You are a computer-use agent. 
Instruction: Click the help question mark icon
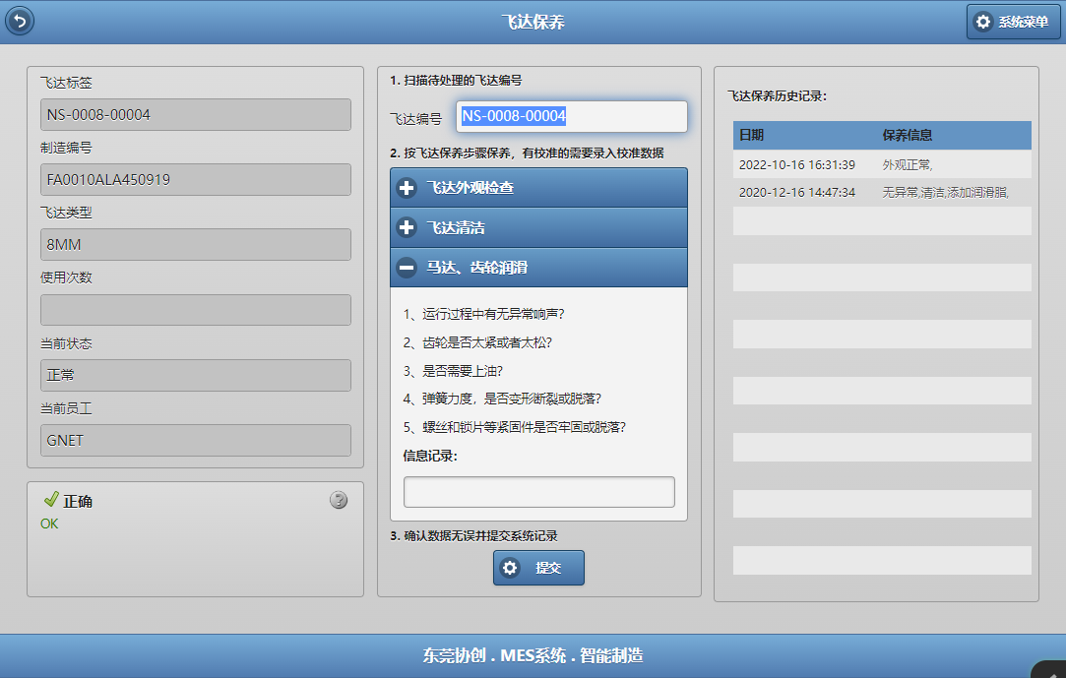339,500
